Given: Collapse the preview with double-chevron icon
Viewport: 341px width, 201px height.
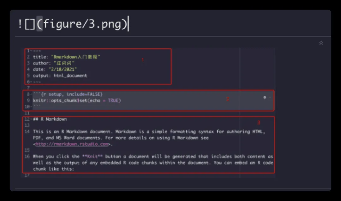Looking at the screenshot, I should (321, 43).
